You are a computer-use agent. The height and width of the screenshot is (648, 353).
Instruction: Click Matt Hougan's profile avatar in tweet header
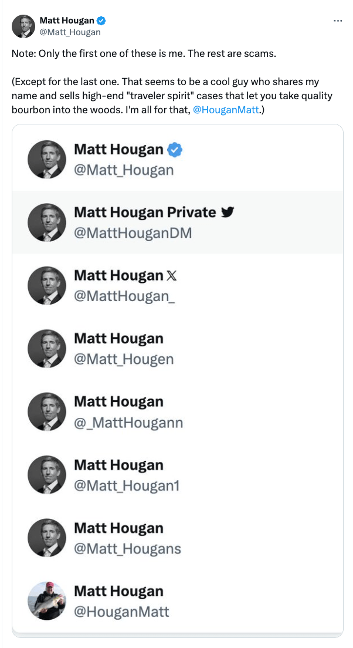[24, 26]
